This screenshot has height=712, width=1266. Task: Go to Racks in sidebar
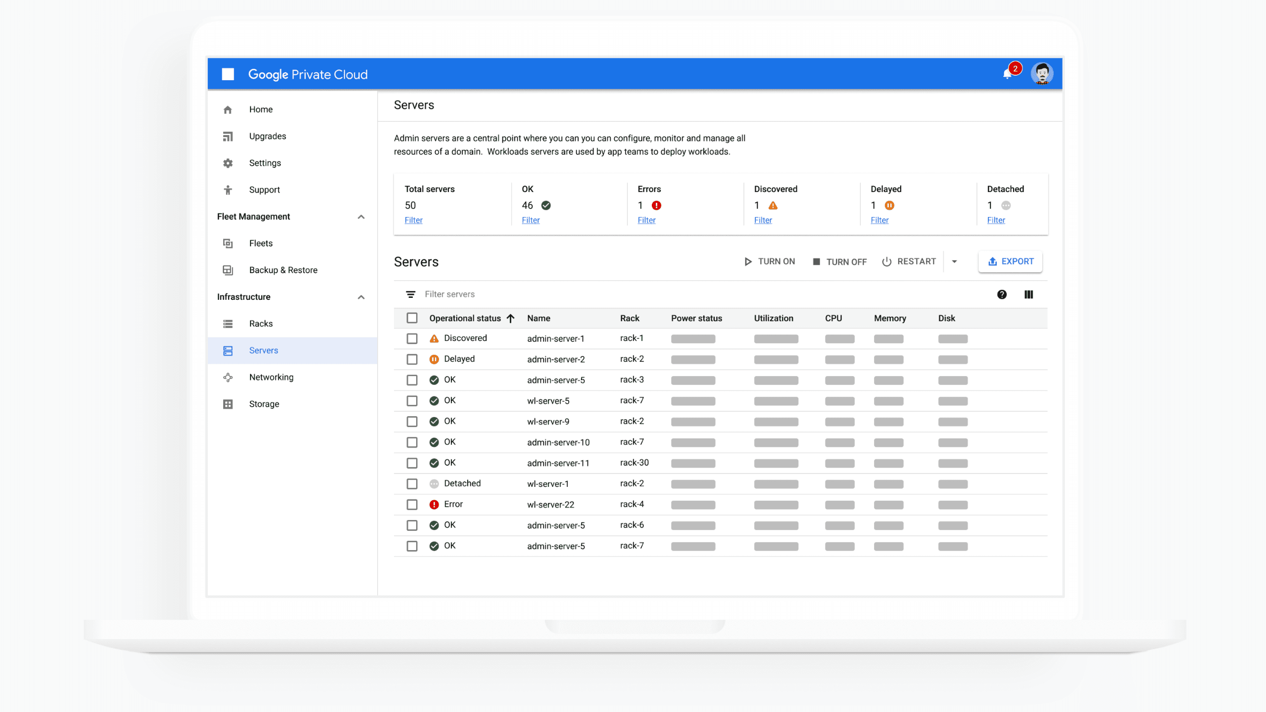tap(260, 324)
